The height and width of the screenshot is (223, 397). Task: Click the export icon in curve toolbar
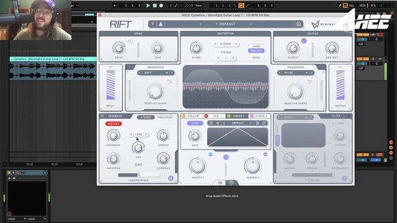264,123
